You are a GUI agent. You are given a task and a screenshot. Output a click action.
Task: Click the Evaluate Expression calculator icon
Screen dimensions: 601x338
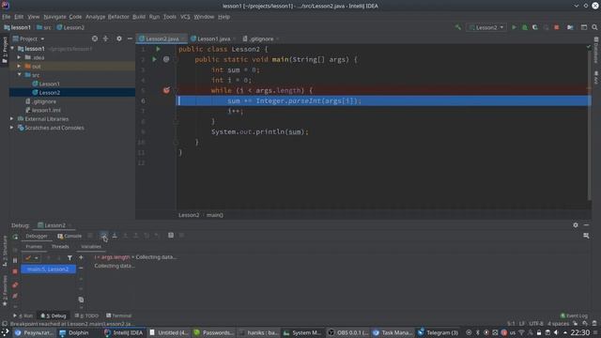point(171,236)
